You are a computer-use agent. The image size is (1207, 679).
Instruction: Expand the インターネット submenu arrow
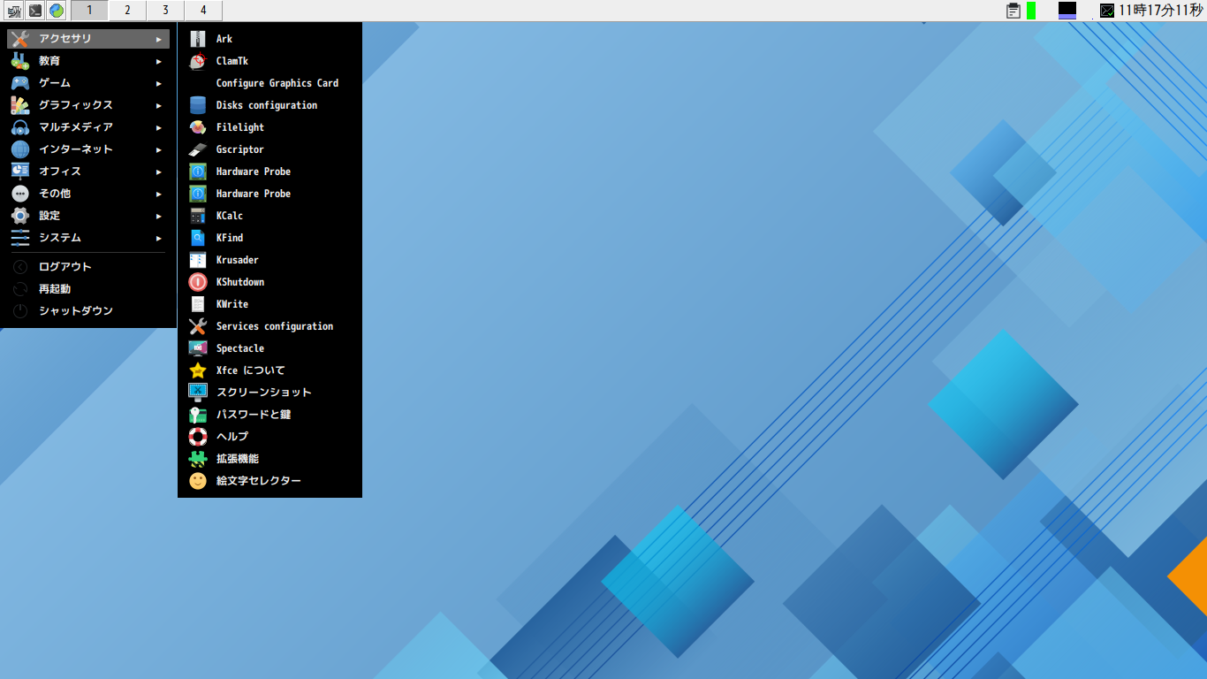159,149
